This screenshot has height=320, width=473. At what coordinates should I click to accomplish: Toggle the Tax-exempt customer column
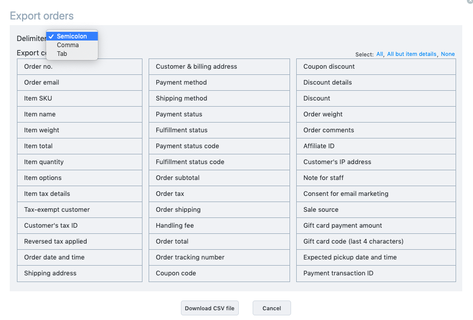pyautogui.click(x=79, y=210)
